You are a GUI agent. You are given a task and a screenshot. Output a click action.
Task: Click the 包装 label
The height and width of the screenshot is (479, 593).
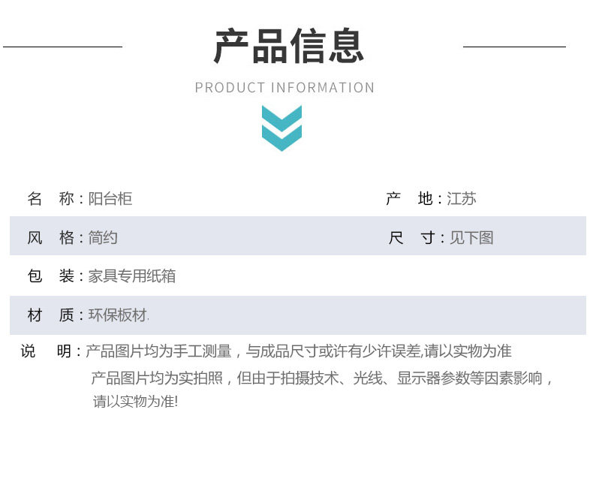(51, 276)
